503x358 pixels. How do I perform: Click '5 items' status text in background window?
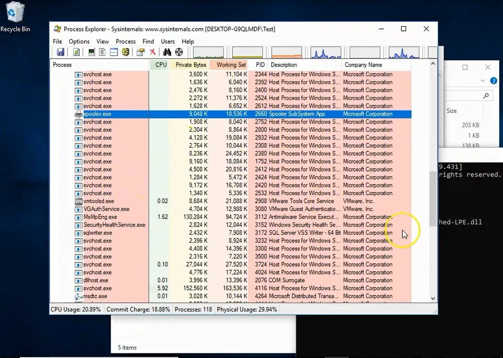pos(127,348)
